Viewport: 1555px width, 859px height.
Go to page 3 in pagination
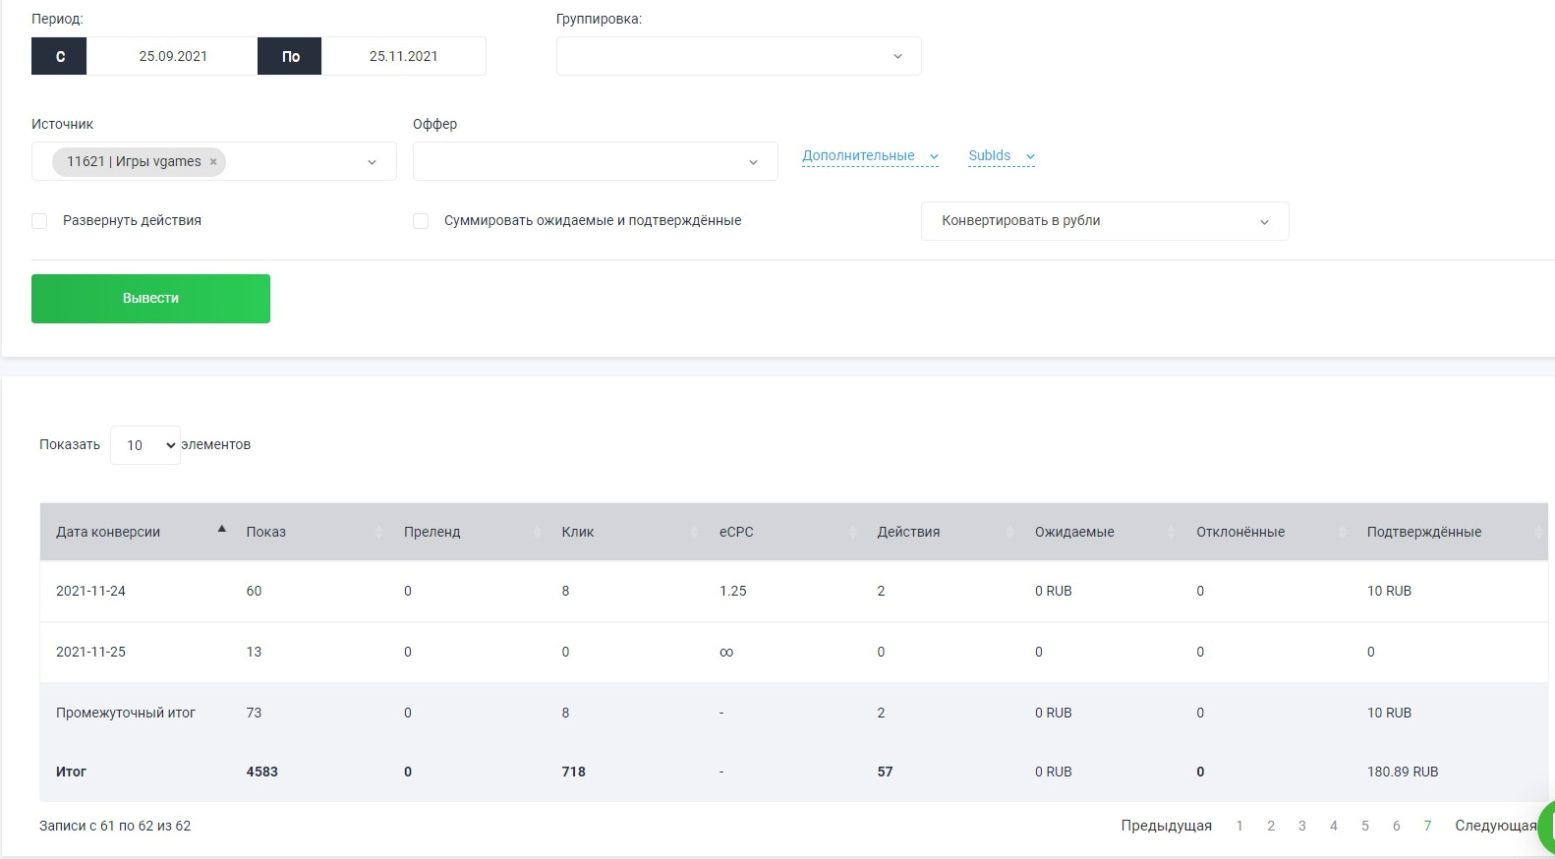point(1301,826)
